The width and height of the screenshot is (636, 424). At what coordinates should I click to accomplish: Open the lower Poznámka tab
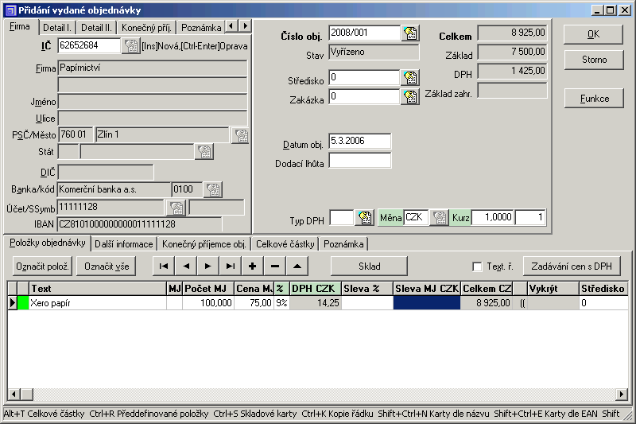pyautogui.click(x=343, y=244)
